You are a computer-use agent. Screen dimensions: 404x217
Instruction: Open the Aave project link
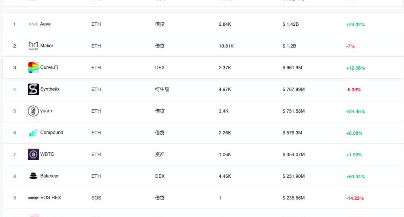click(45, 24)
